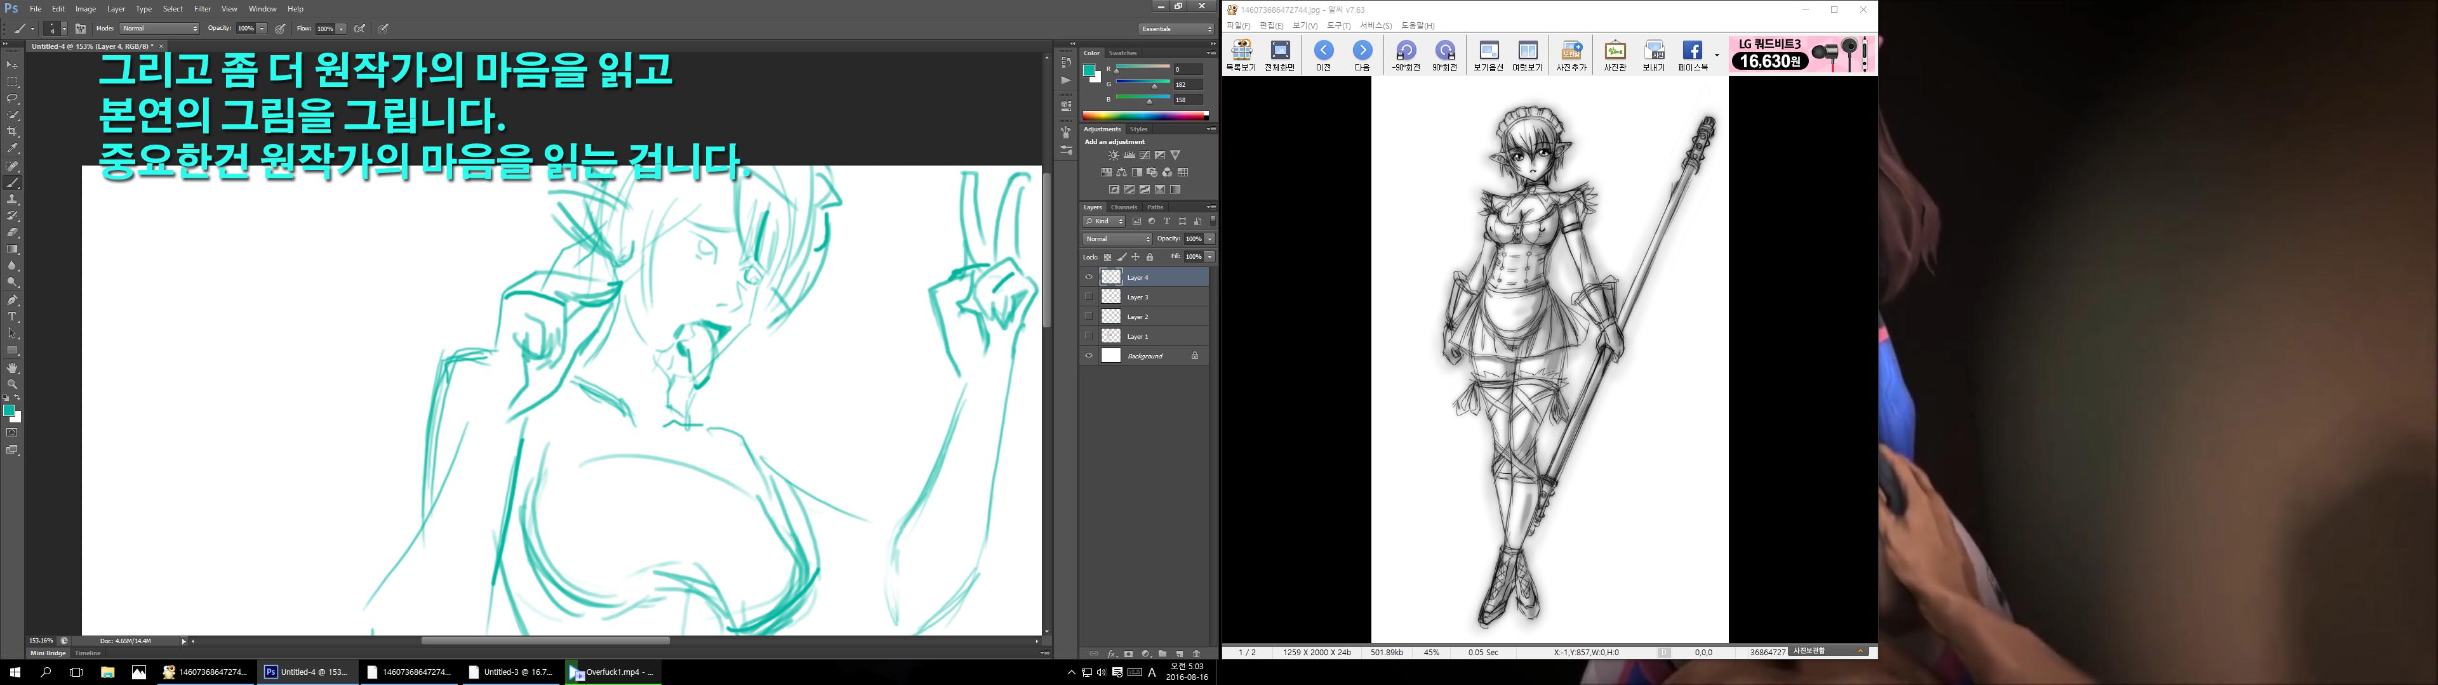Click 사진추가 icon in 알씨
Image resolution: width=2438 pixels, height=685 pixels.
(x=1572, y=56)
